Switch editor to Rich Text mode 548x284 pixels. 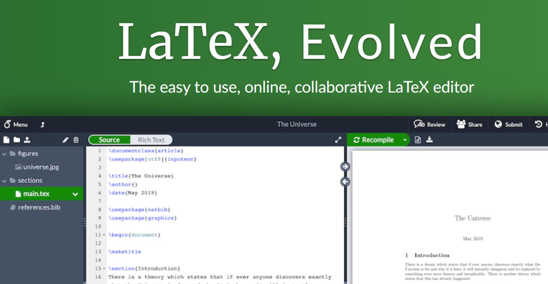point(151,140)
